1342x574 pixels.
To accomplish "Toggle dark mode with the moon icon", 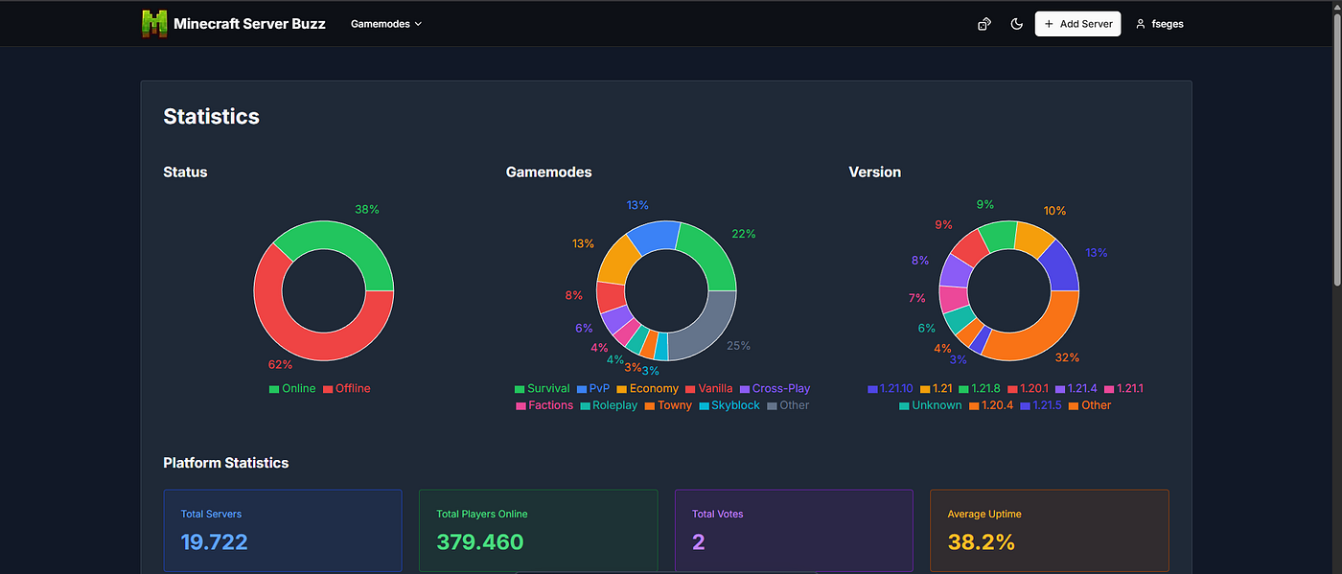I will tap(1017, 24).
